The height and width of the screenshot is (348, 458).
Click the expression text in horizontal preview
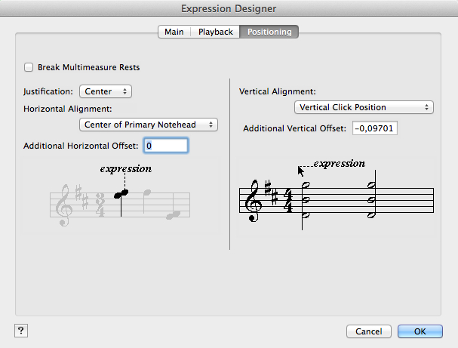tap(125, 168)
